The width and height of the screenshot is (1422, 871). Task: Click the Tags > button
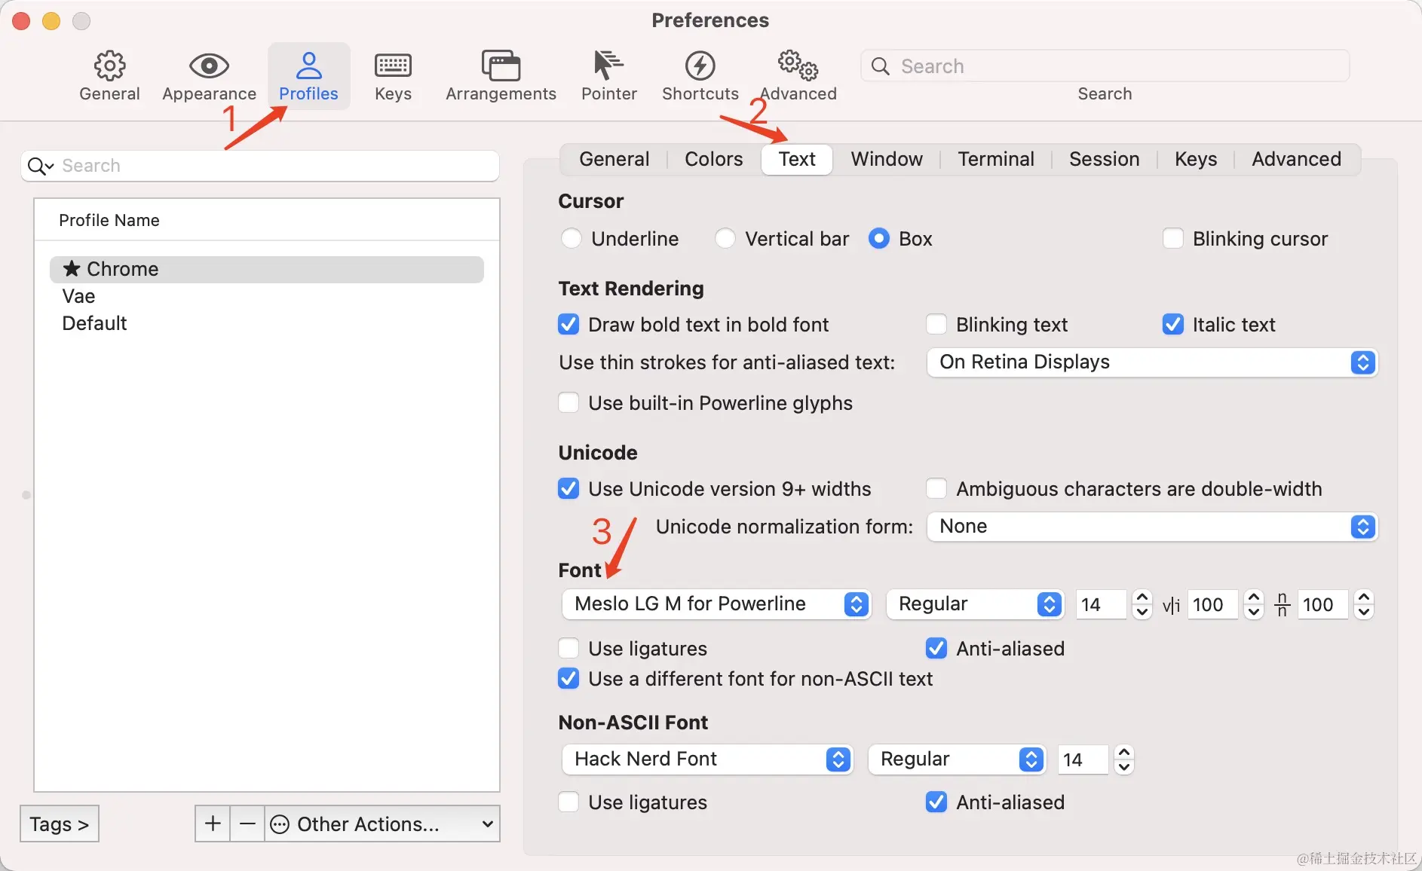[x=60, y=824]
